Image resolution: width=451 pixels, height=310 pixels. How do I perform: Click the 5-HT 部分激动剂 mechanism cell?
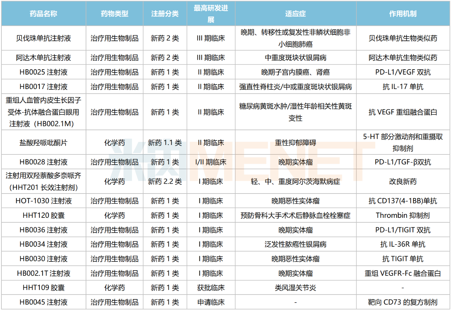point(403,143)
